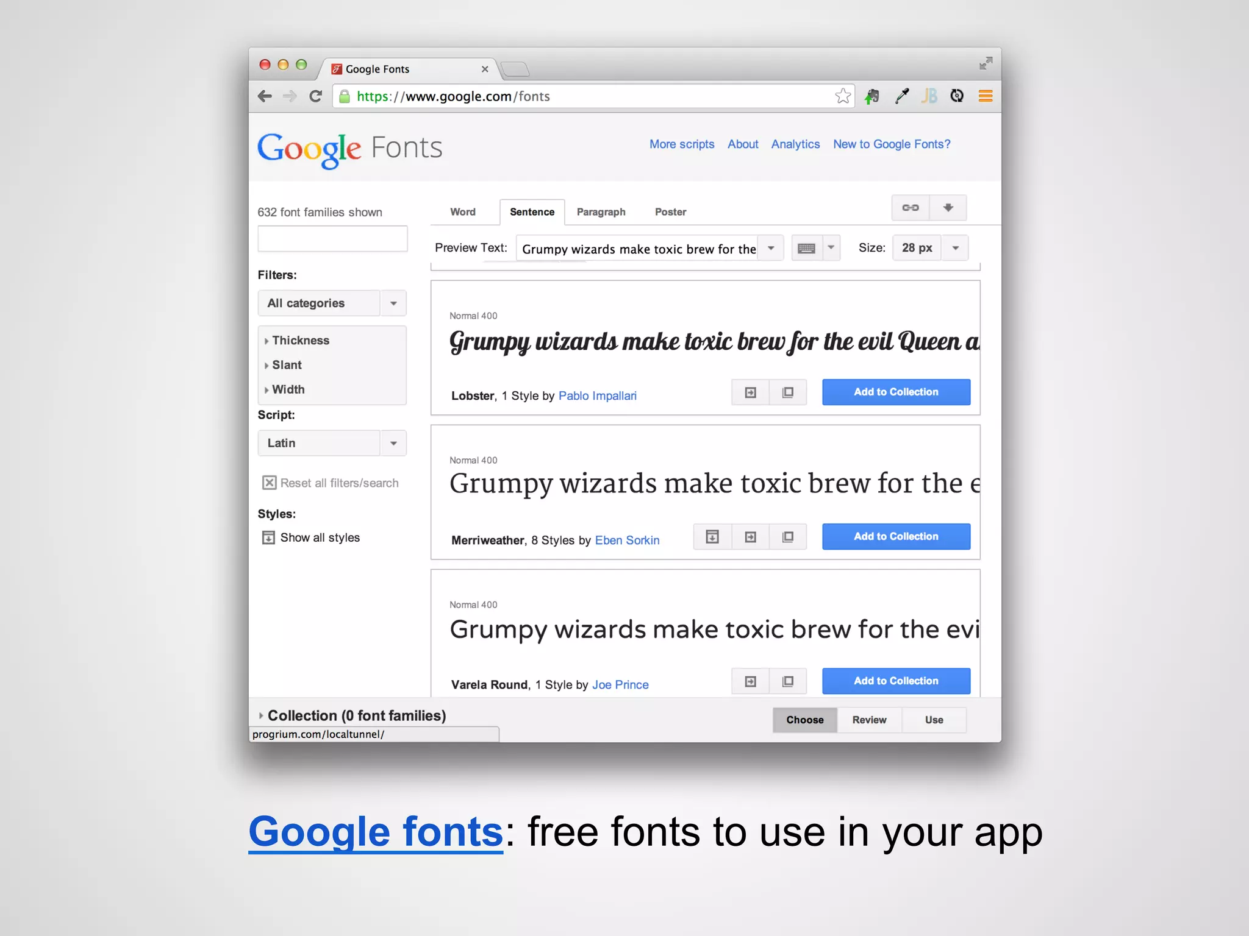The image size is (1249, 936).
Task: Go back using the browser back arrow
Action: [265, 96]
